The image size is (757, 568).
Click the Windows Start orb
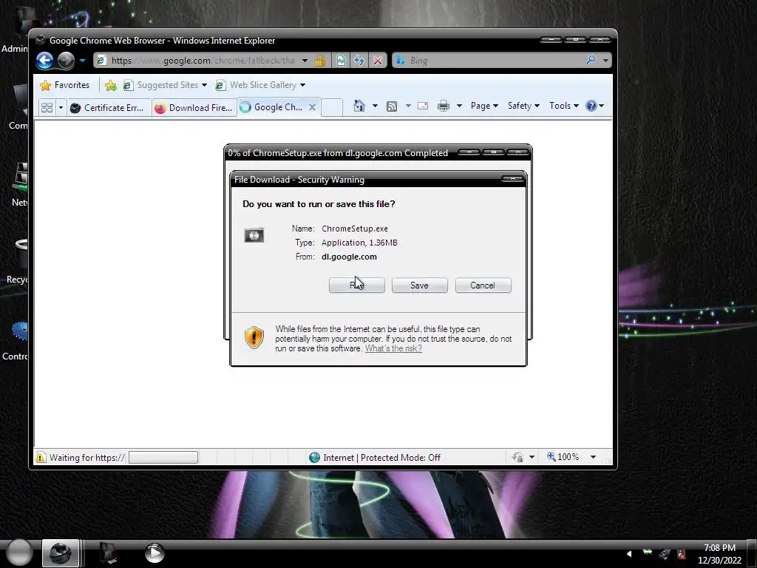click(x=18, y=552)
